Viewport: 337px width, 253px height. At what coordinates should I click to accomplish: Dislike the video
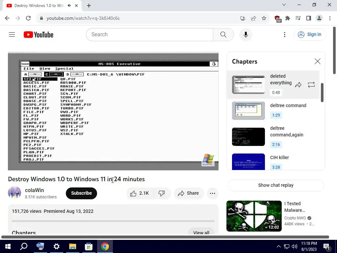[162, 193]
